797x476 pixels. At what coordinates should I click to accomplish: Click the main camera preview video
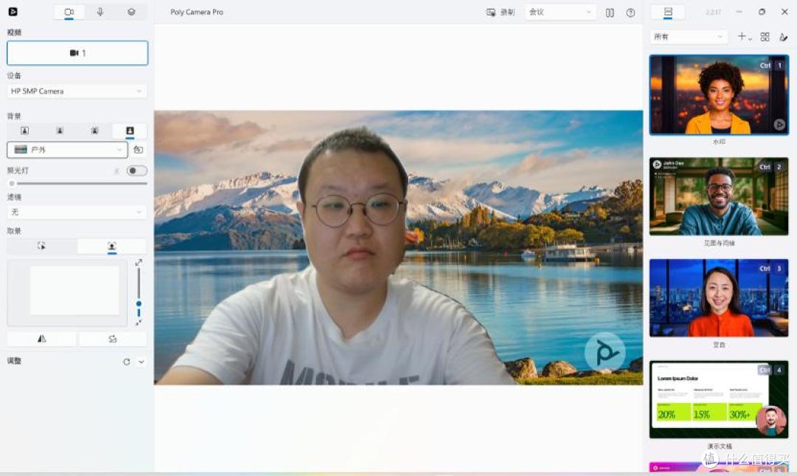(x=398, y=248)
